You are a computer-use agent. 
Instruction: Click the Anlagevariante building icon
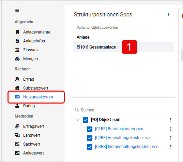pyautogui.click(x=17, y=32)
